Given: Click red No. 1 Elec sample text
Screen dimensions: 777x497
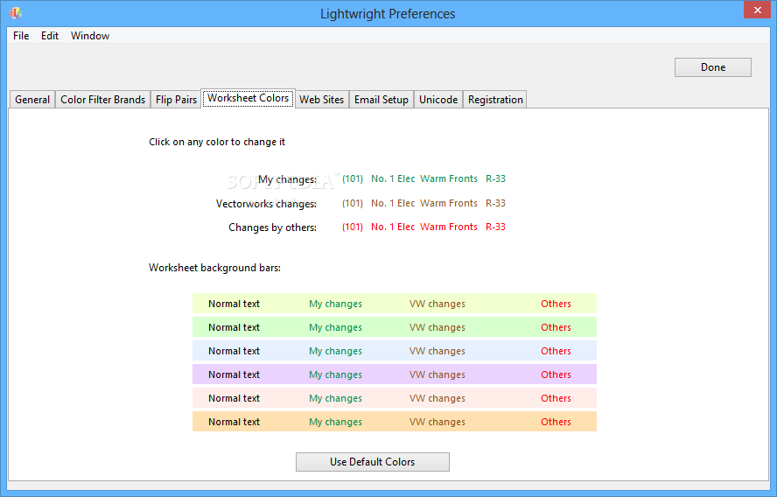Looking at the screenshot, I should [x=393, y=227].
